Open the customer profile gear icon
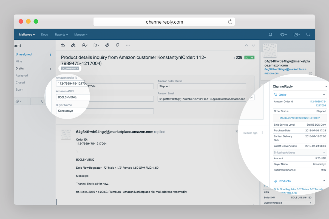The height and width of the screenshot is (219, 329). pyautogui.click(x=311, y=73)
